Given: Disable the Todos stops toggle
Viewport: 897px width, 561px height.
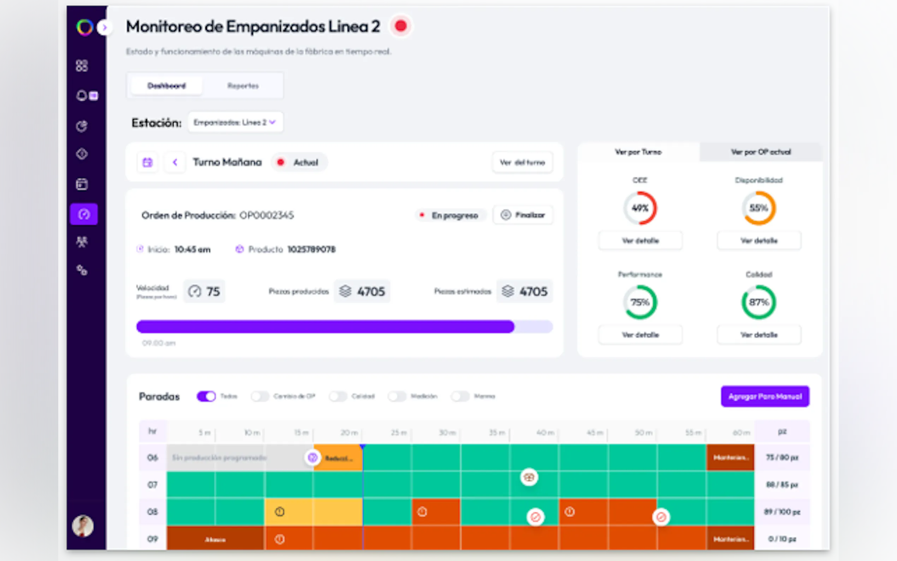Looking at the screenshot, I should coord(206,396).
